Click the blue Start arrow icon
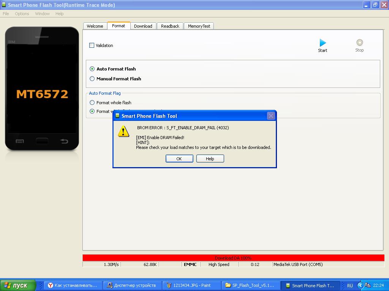Viewport: 389px width, 291px height. point(323,43)
